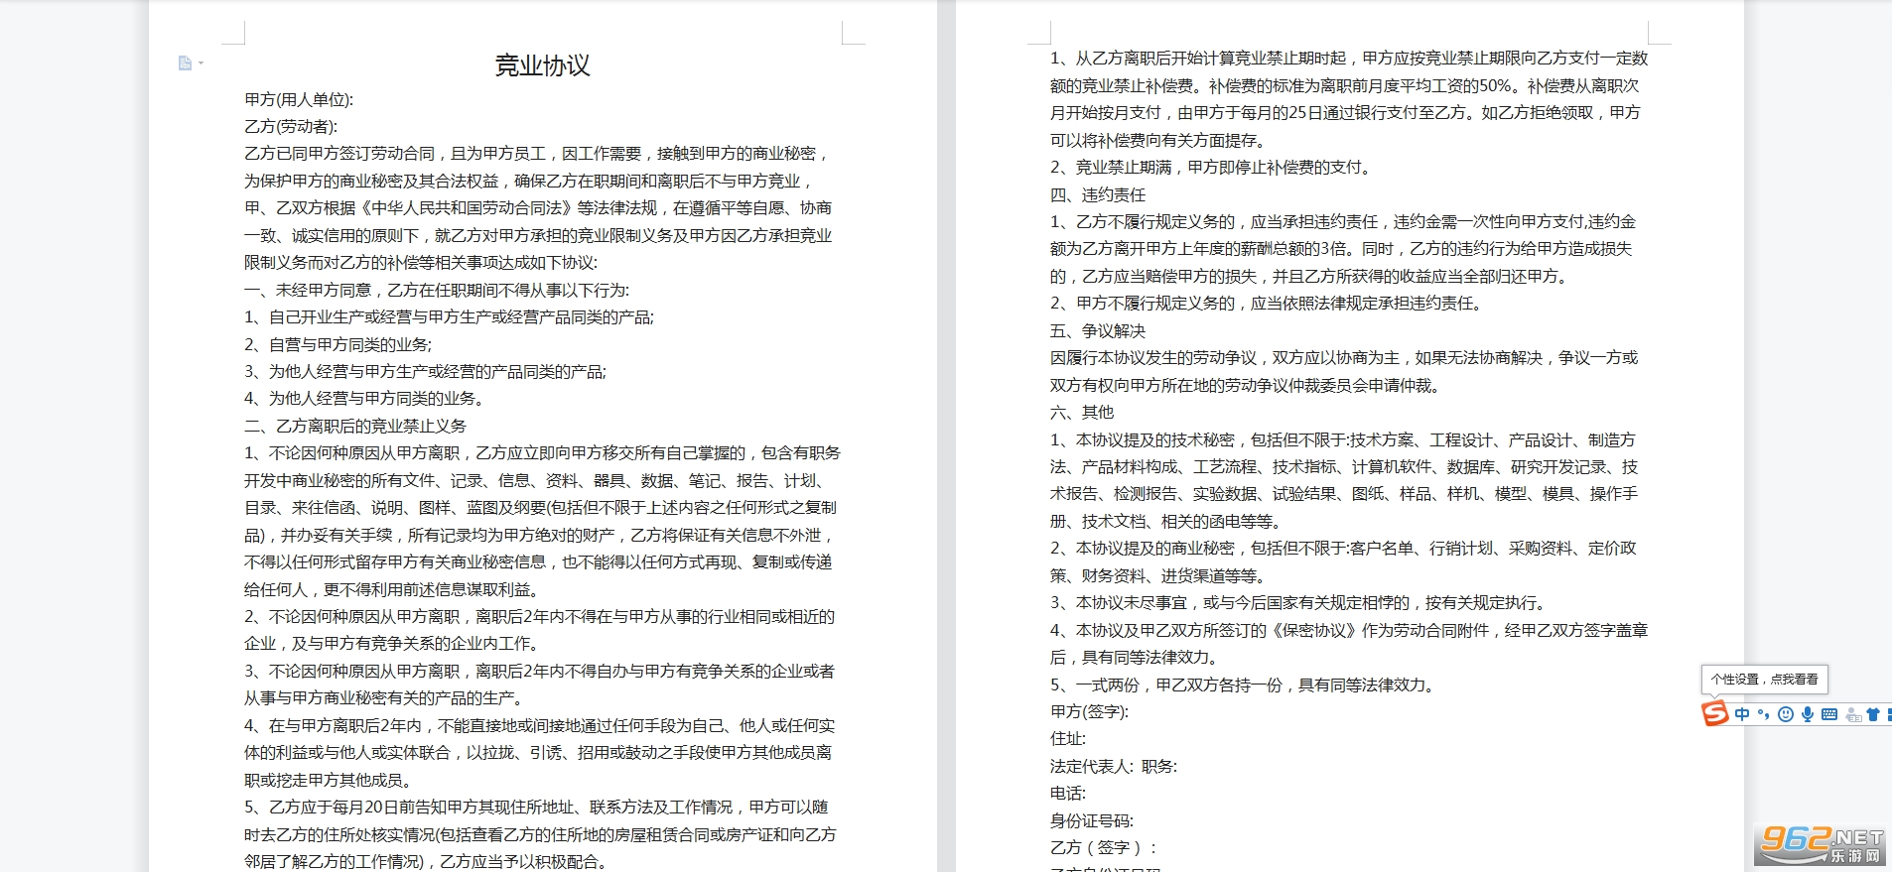Click the 962.NET watermark logo
This screenshot has height=872, width=1892.
click(x=1821, y=844)
